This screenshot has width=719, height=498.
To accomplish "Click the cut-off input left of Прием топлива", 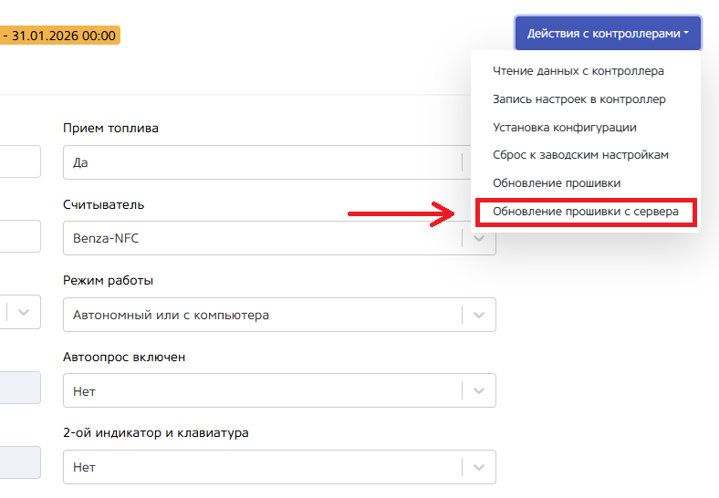I will (x=20, y=161).
